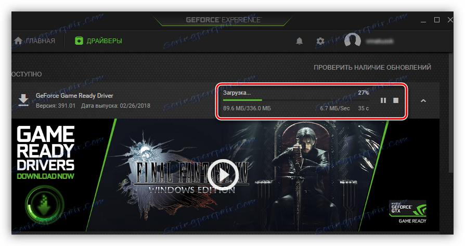465x246 pixels.
Task: Click the GeForce GTX Game Ready logo
Action: pos(408,212)
